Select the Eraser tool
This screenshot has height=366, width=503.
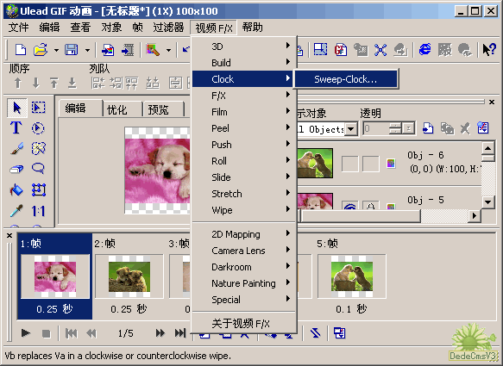(16, 169)
